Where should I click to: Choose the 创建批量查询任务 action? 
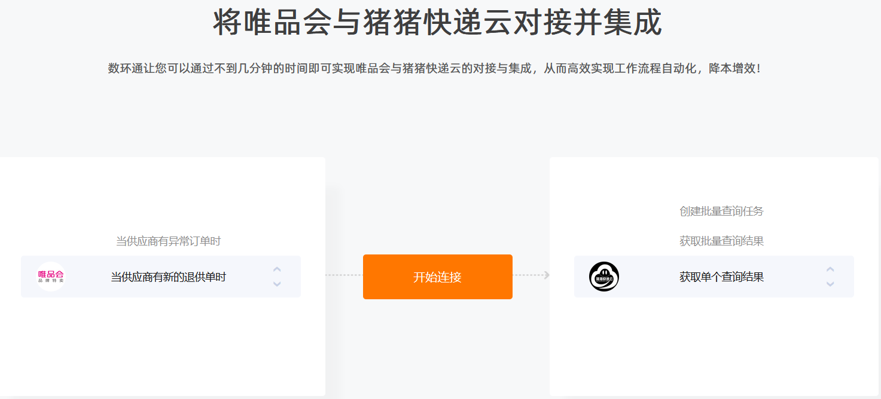coord(721,211)
